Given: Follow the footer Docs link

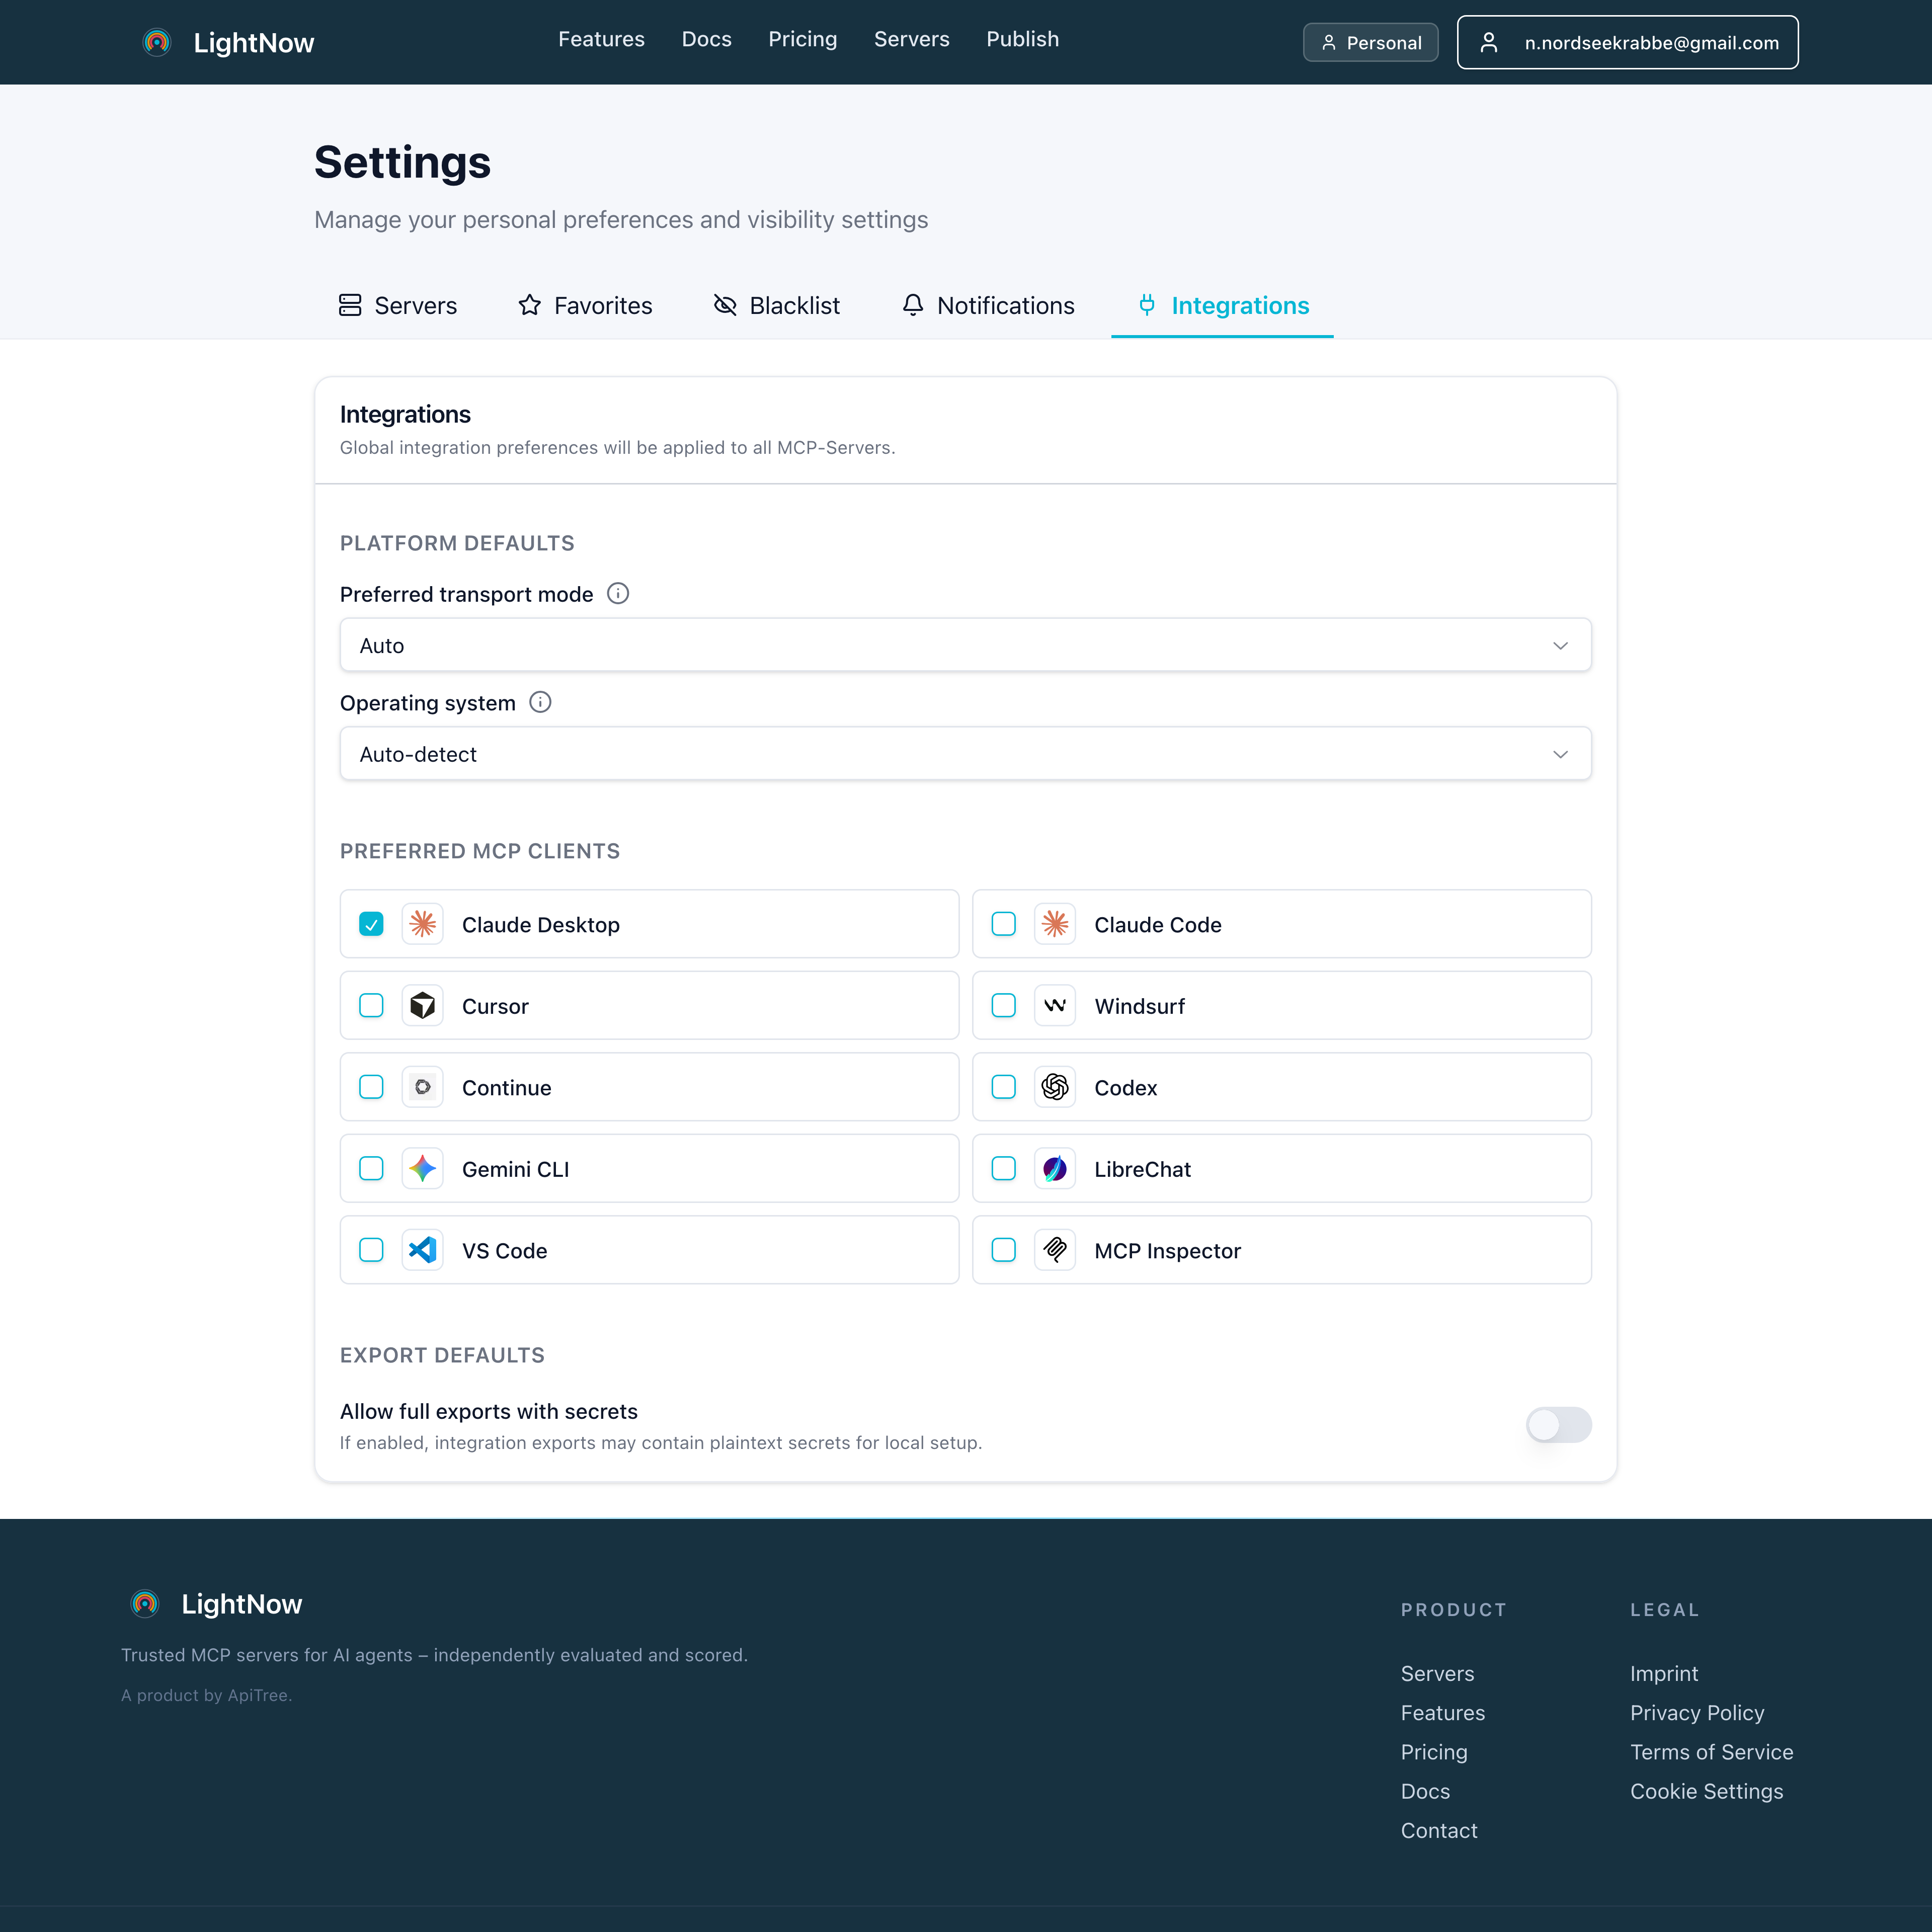Looking at the screenshot, I should tap(1425, 1791).
